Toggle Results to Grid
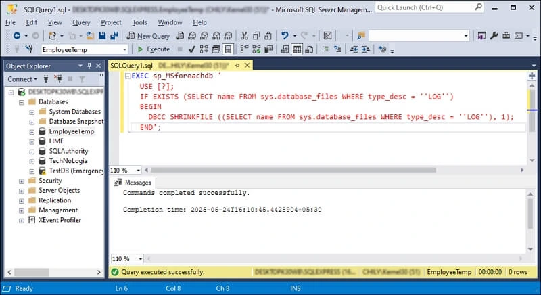This screenshot has width=541, height=295. (x=297, y=49)
